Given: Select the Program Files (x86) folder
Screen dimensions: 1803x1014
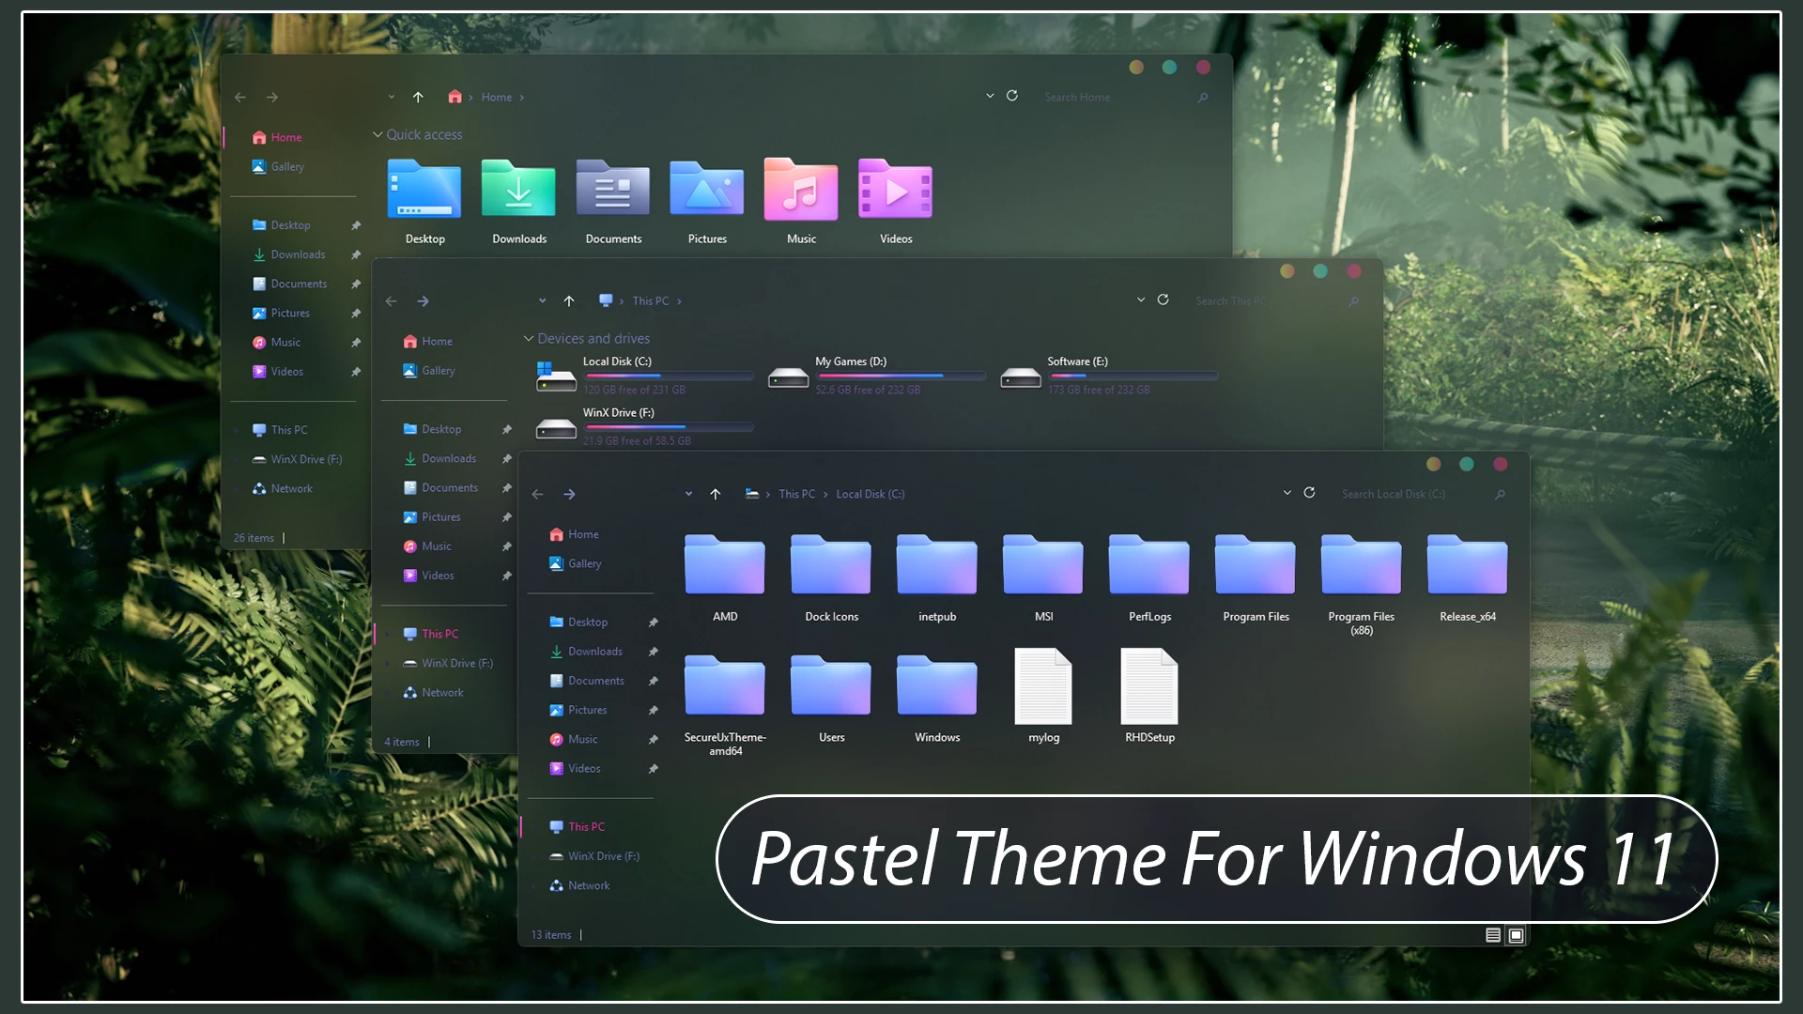Looking at the screenshot, I should 1360,565.
